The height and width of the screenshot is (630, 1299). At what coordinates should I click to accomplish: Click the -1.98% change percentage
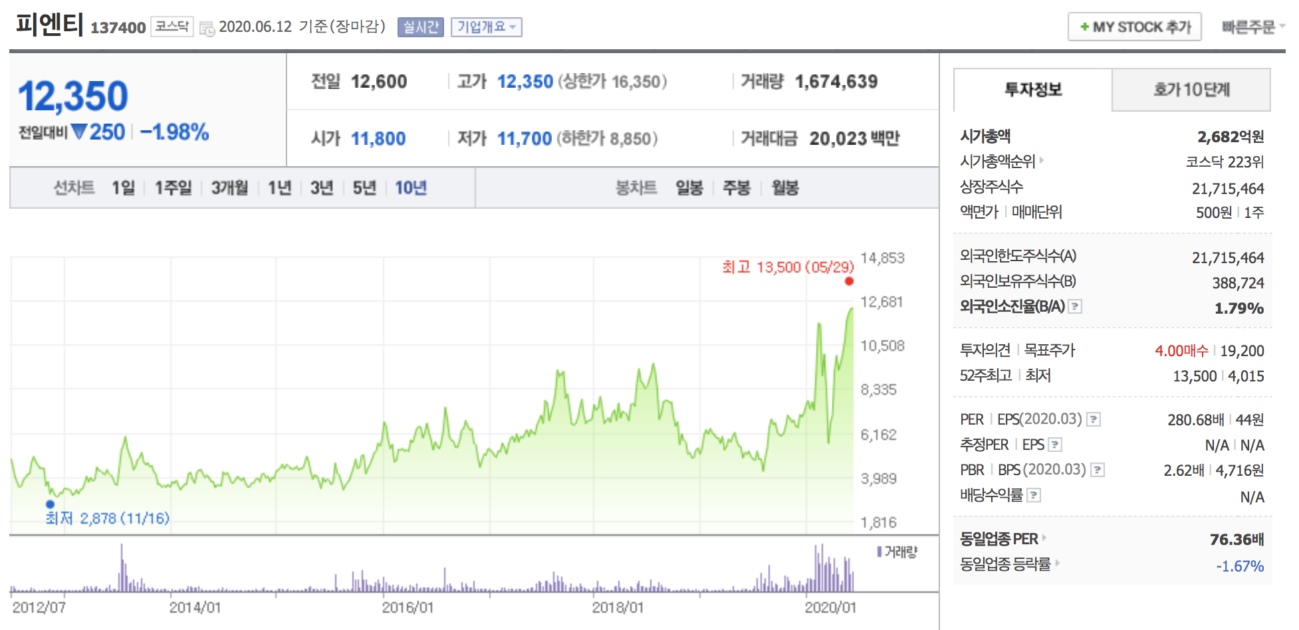174,132
